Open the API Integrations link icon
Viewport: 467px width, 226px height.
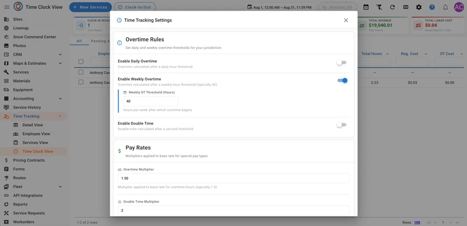click(x=6, y=195)
